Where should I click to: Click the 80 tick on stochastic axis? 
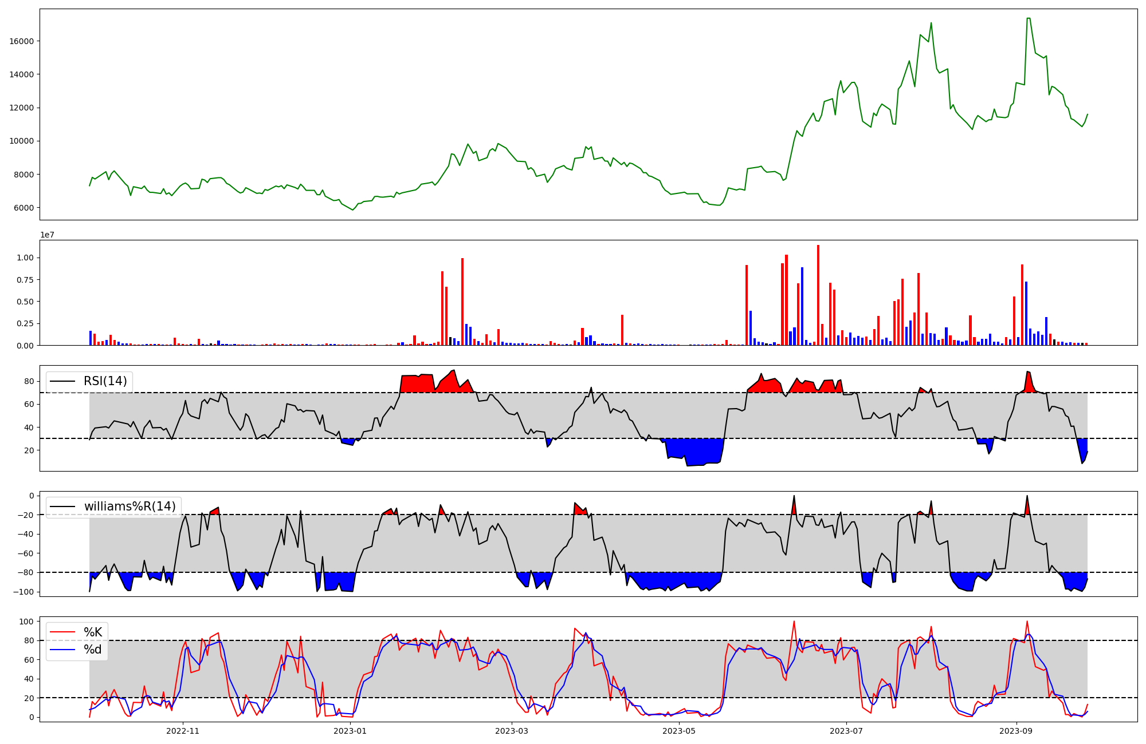[x=30, y=641]
